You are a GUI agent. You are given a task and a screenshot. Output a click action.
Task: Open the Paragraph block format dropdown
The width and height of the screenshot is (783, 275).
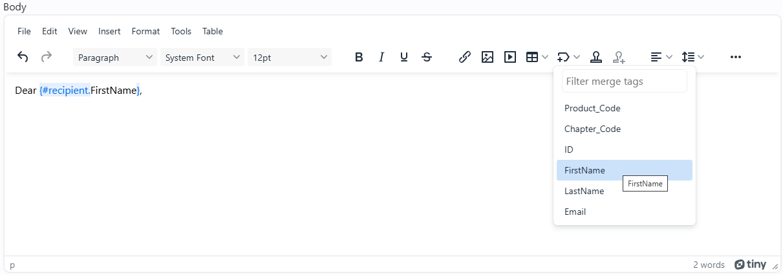click(x=115, y=57)
